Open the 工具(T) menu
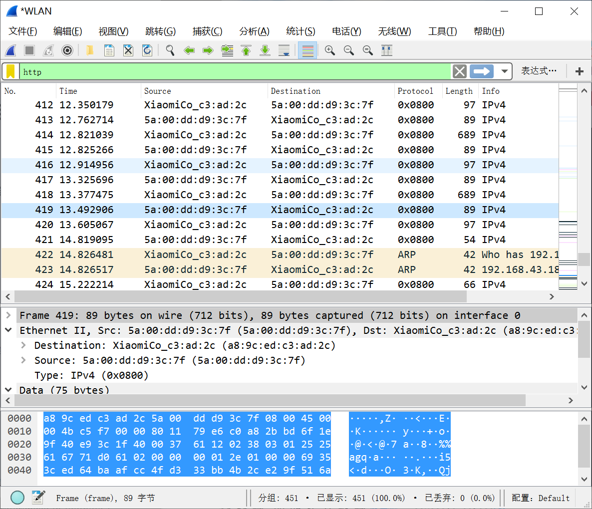The height and width of the screenshot is (509, 592). click(442, 31)
